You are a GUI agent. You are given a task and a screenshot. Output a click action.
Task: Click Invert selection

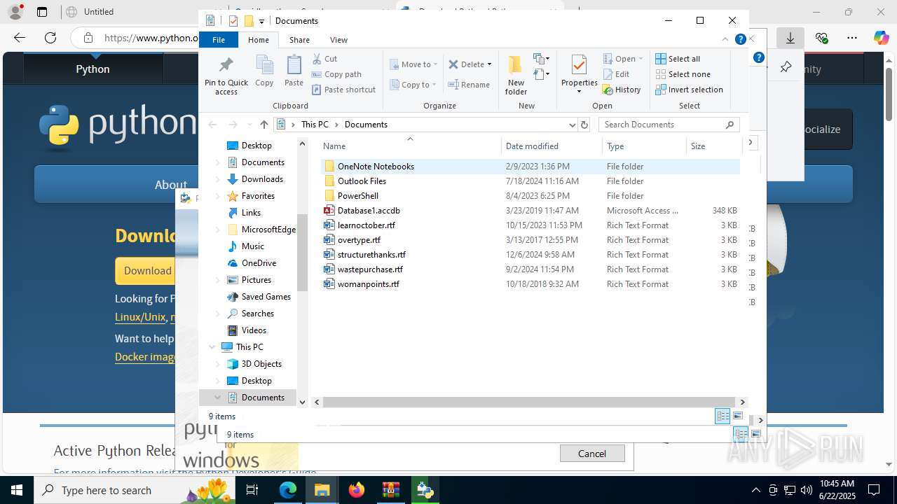coord(689,90)
